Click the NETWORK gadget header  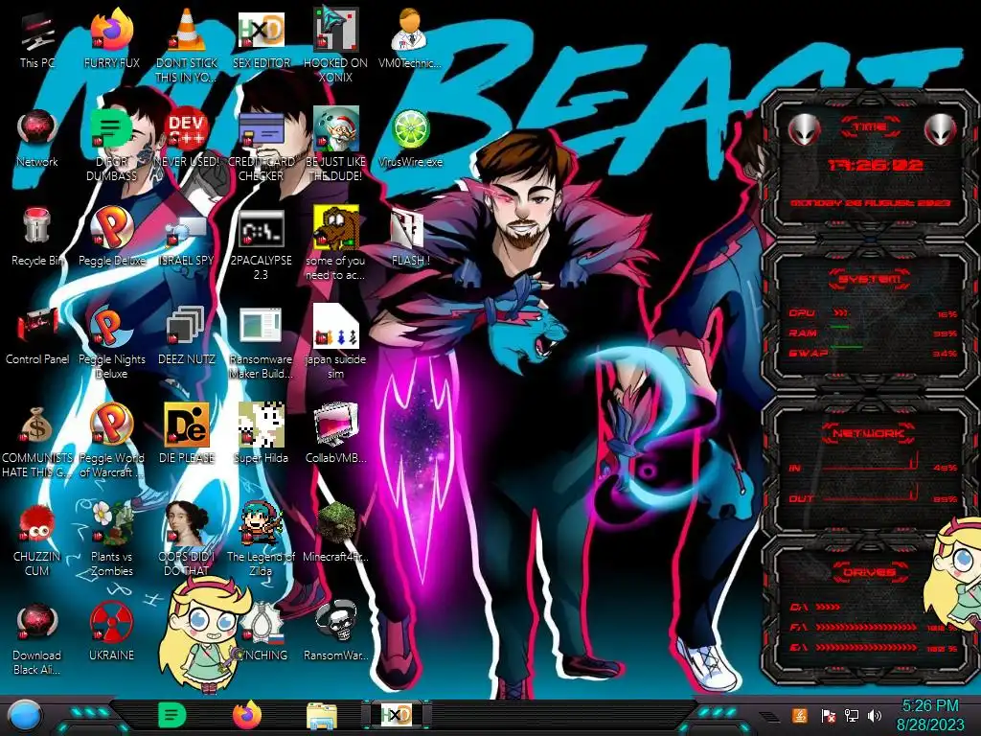870,433
